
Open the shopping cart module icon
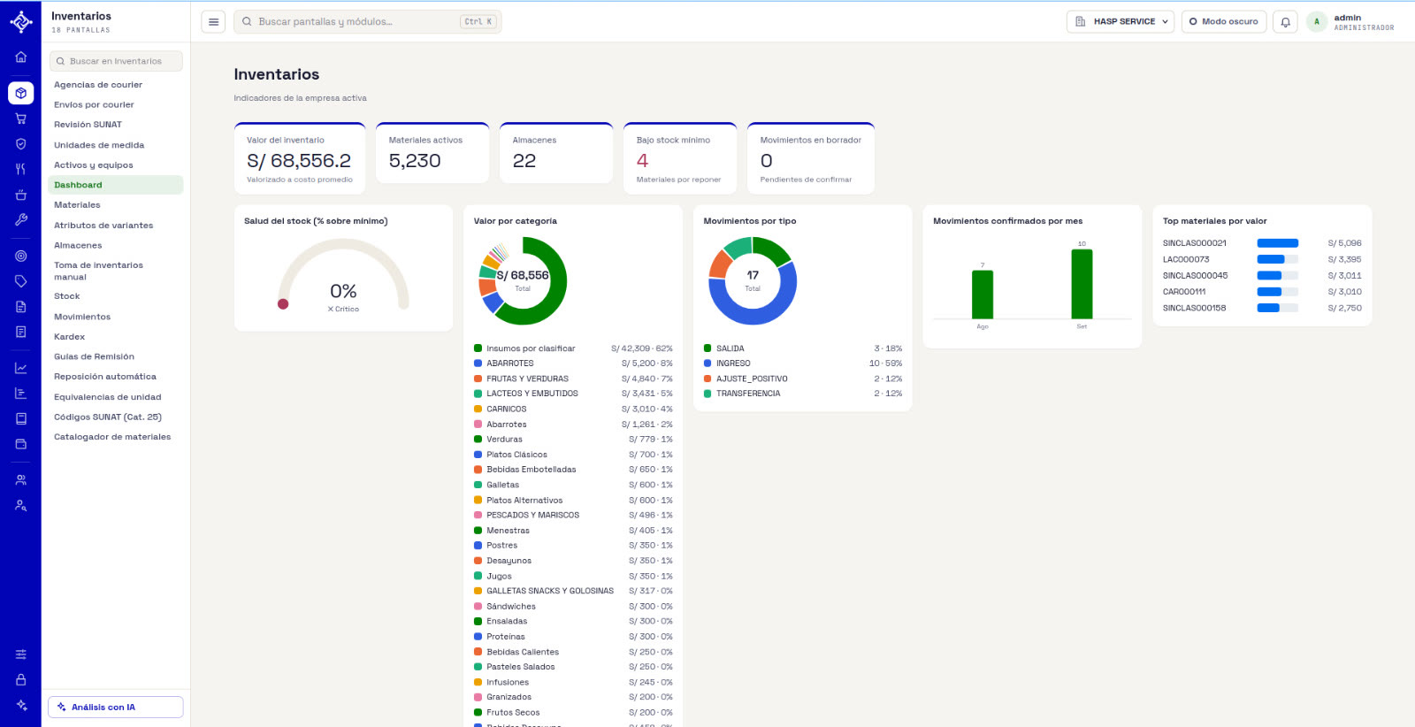pyautogui.click(x=20, y=119)
